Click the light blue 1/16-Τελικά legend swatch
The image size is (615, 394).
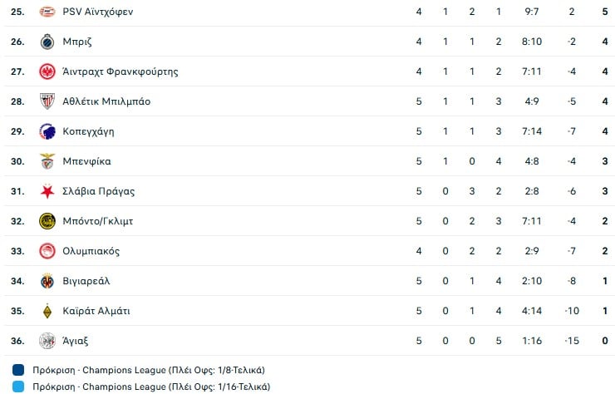point(19,387)
